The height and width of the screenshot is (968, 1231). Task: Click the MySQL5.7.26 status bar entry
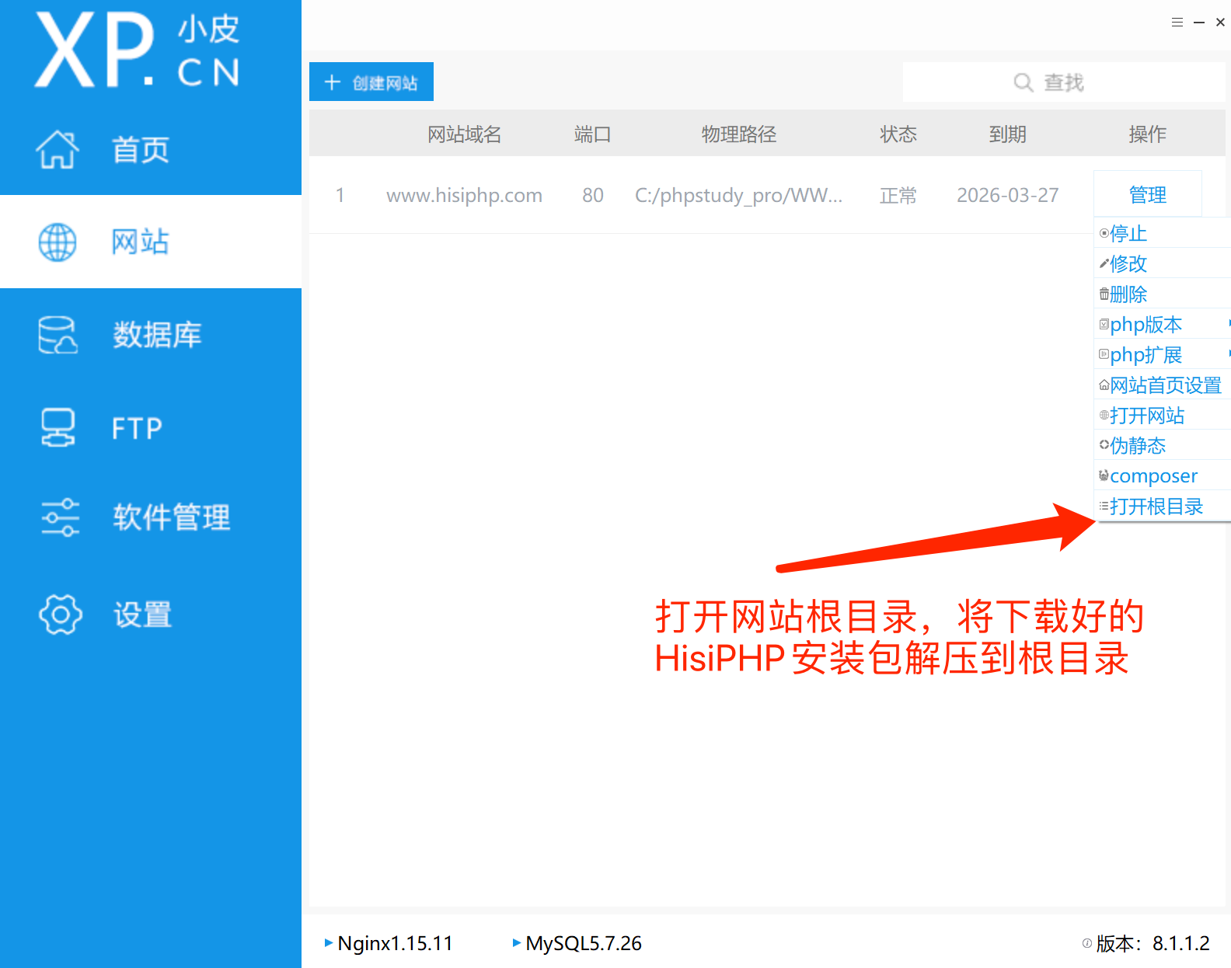coord(577,943)
